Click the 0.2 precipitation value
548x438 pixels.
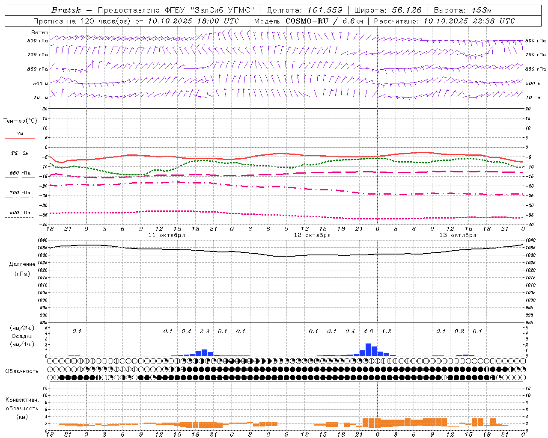pyautogui.click(x=459, y=331)
